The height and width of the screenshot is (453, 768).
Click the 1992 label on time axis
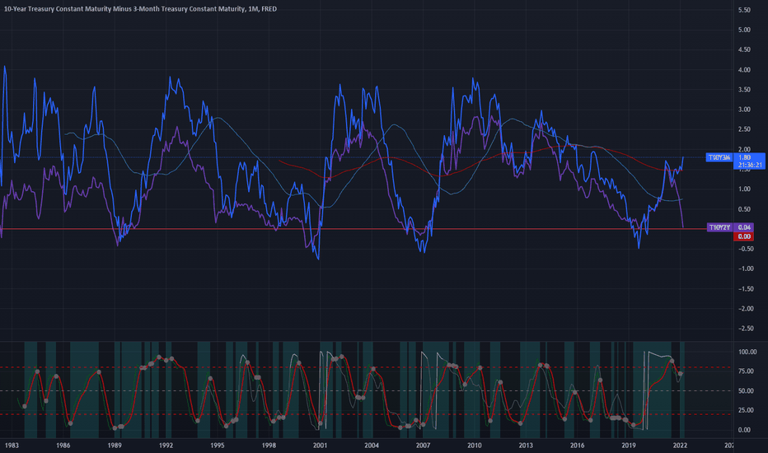point(166,445)
